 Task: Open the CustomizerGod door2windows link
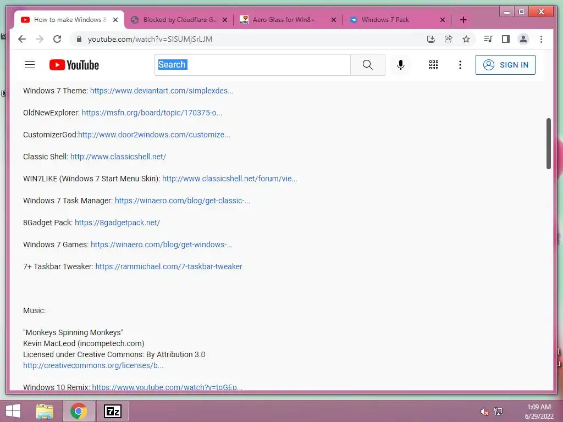(x=154, y=135)
